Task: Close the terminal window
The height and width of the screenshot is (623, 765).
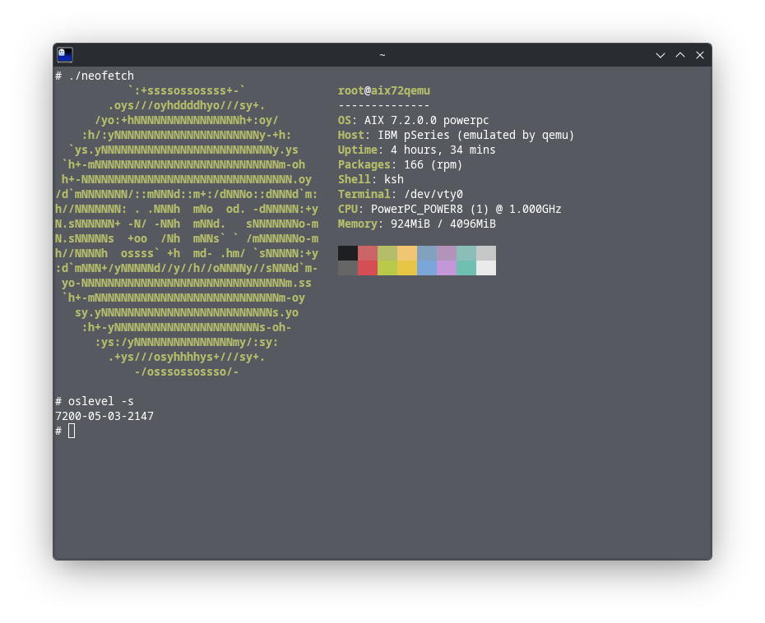Action: pyautogui.click(x=700, y=55)
